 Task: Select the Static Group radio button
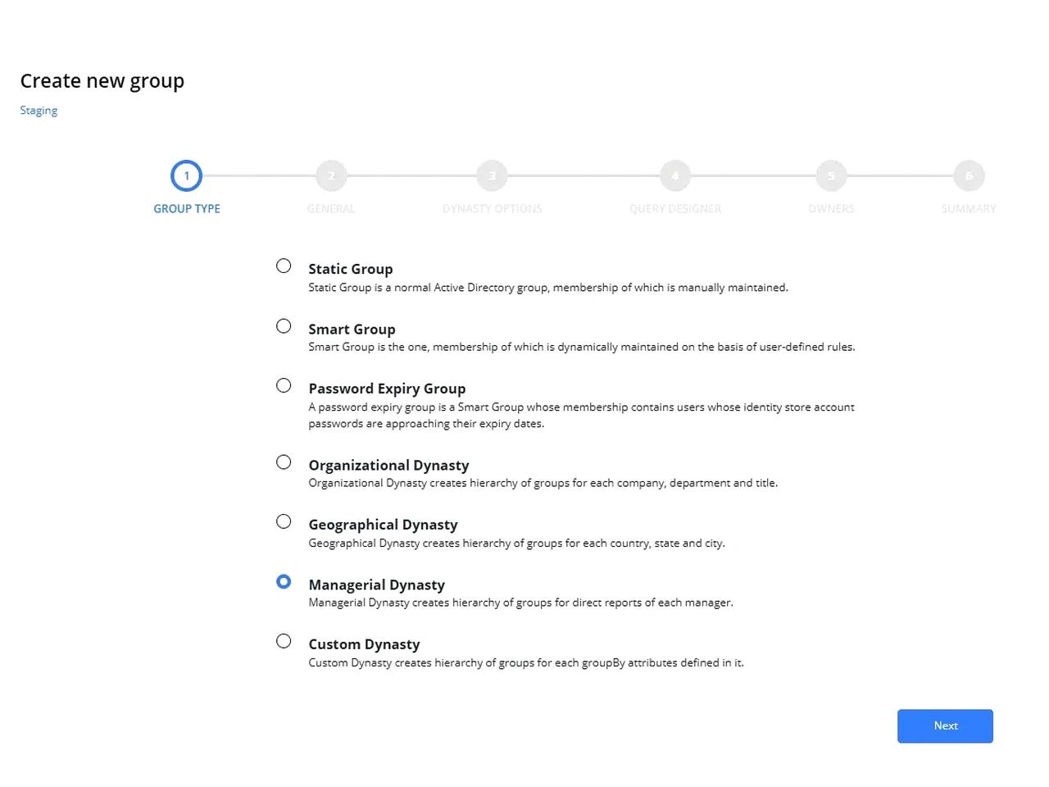pos(284,266)
